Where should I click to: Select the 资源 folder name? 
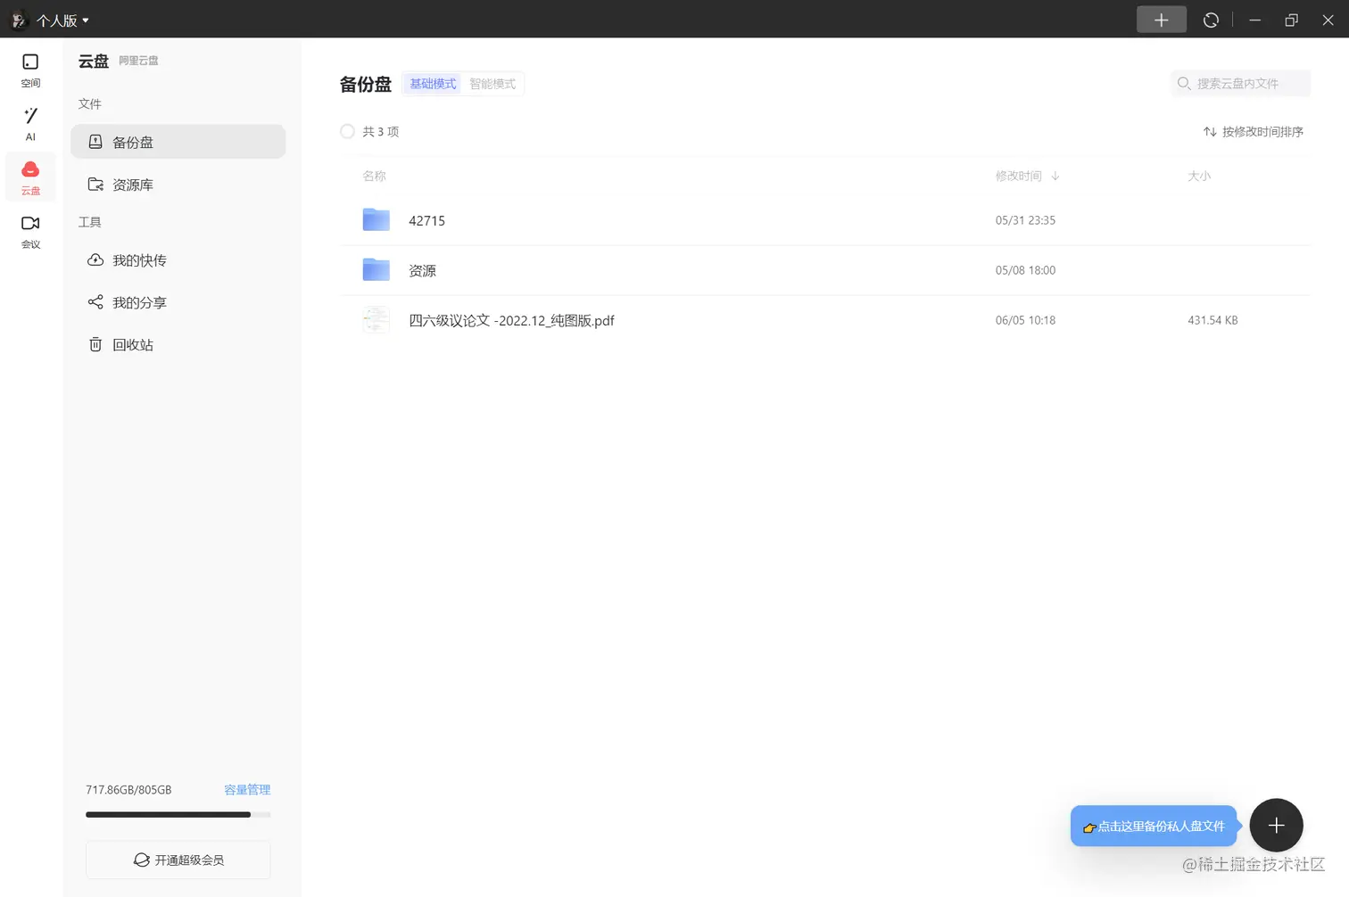(422, 270)
